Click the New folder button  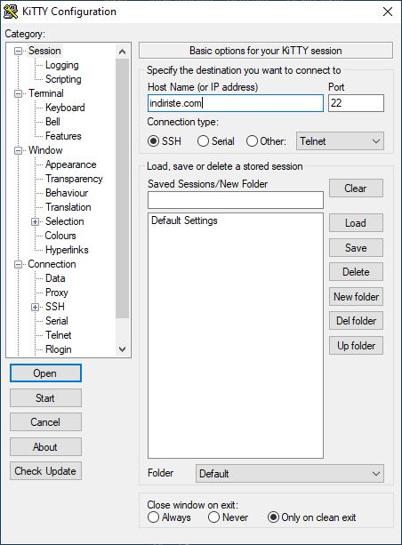356,297
